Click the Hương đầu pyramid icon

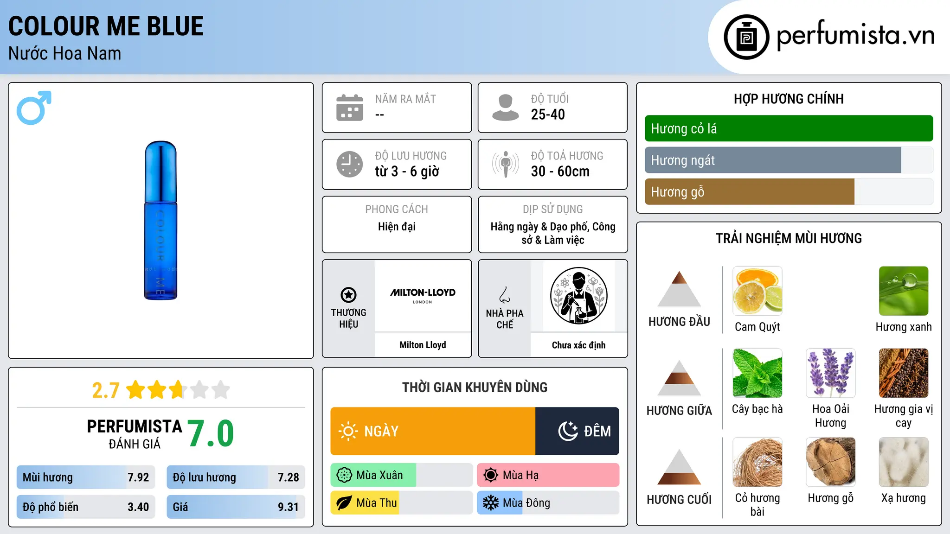point(679,289)
